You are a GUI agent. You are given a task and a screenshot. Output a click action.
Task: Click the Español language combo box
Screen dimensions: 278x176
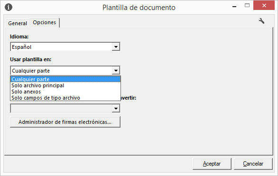pos(65,47)
